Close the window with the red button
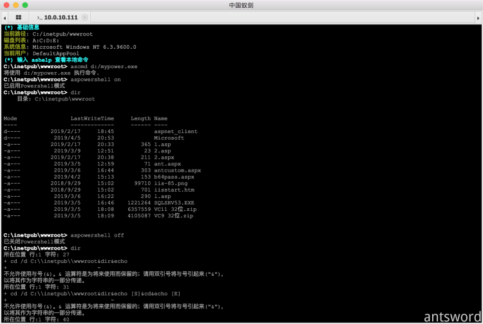 coord(7,5)
